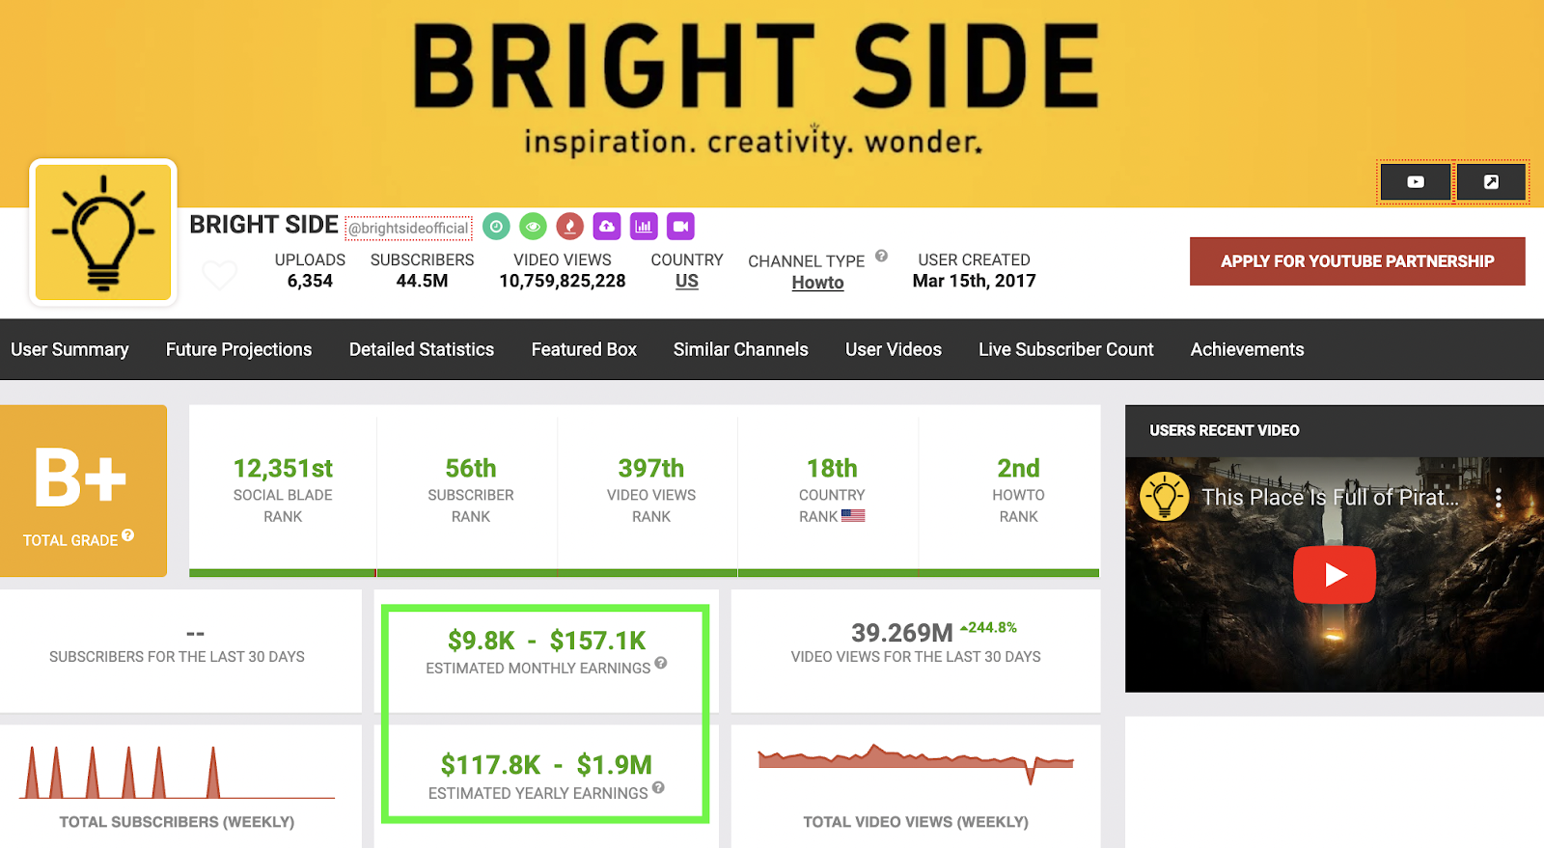Image resolution: width=1544 pixels, height=848 pixels.
Task: Click the external link icon on banner
Action: point(1491,181)
